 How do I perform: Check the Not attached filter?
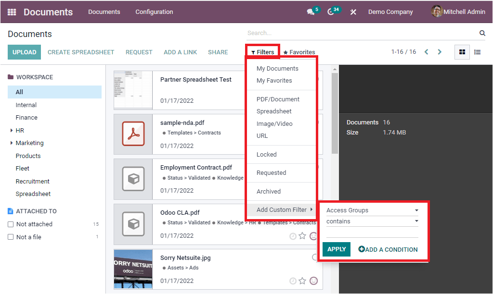[11, 224]
